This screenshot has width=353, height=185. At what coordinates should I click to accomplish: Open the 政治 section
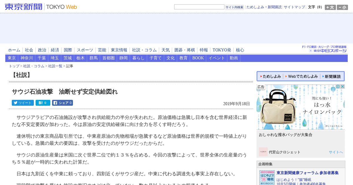[42, 50]
